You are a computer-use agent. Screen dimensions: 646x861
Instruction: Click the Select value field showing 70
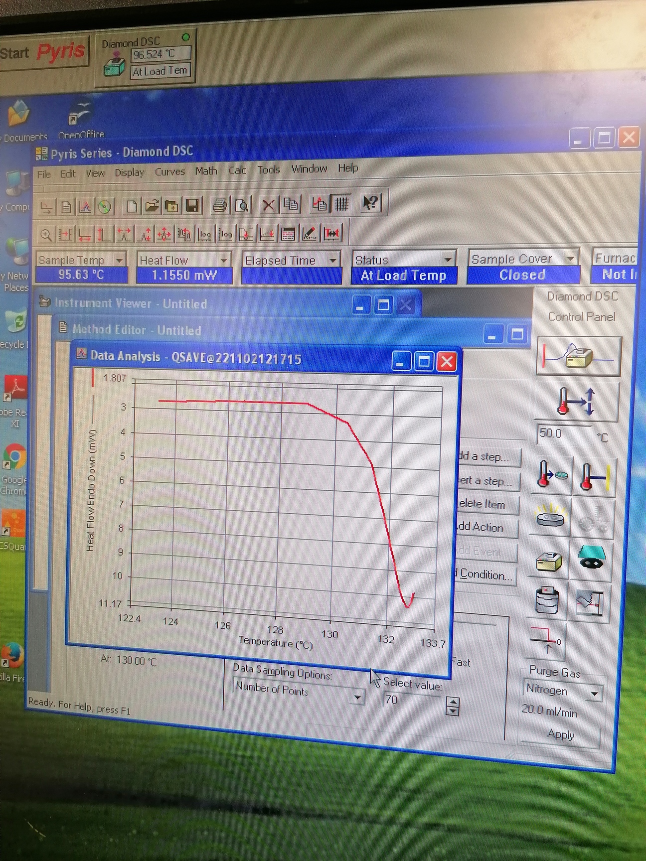click(x=414, y=701)
